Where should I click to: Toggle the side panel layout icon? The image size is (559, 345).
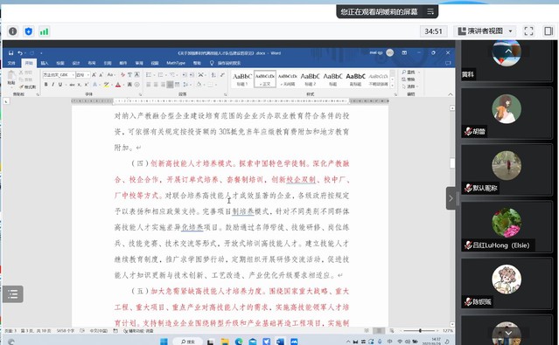click(x=549, y=31)
